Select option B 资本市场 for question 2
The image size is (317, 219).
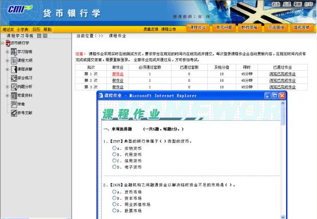[x=114, y=198]
